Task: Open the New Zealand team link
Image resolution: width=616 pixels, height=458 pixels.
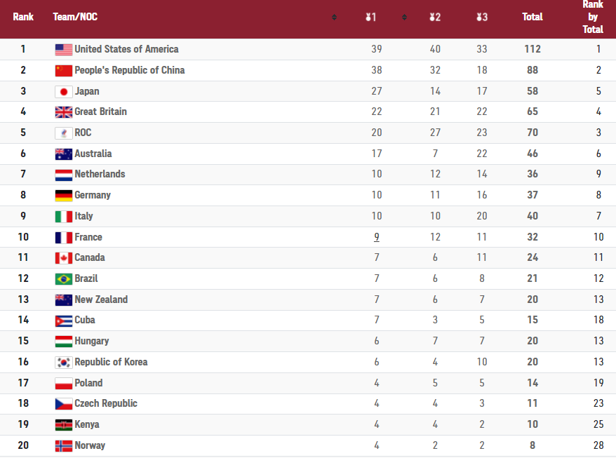Action: (x=101, y=299)
